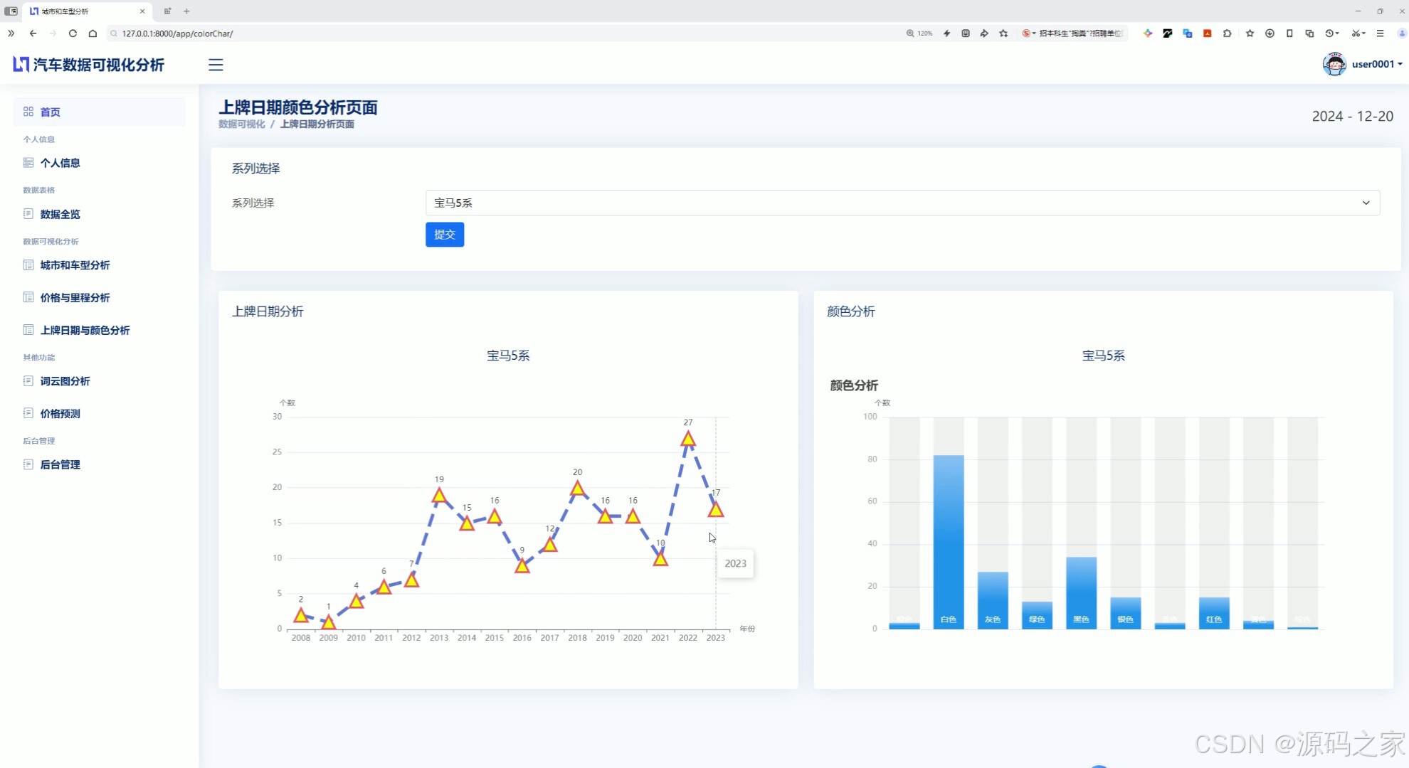Open the 宝马5系 series dropdown

(902, 203)
